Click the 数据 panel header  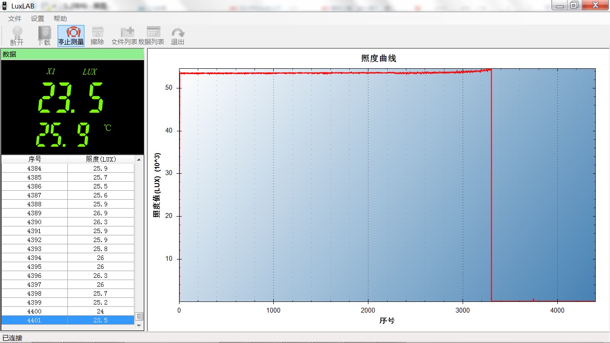[72, 54]
